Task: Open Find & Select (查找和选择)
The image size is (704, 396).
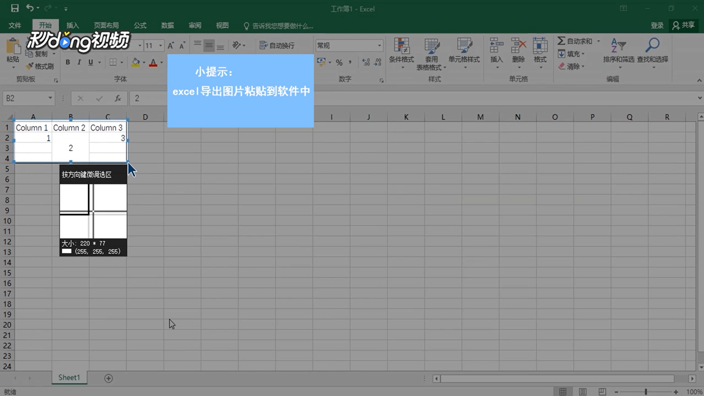Action: [652, 53]
